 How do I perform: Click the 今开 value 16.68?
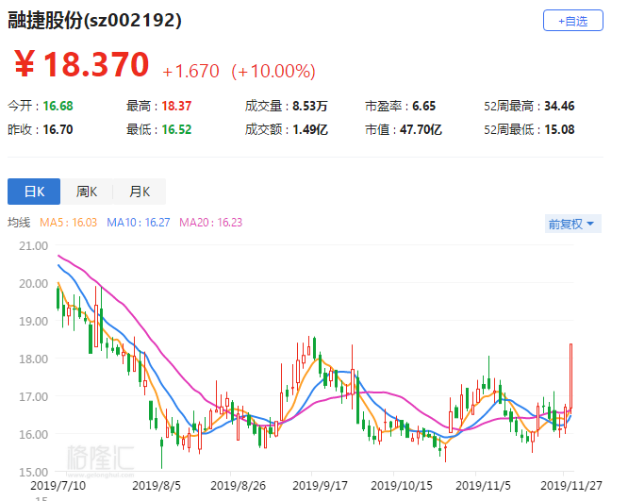(x=58, y=106)
